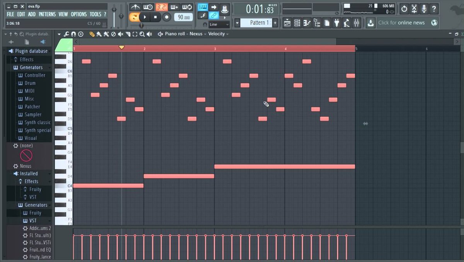Click the Undo history circular arrow icon
464x262 pixels.
(404, 9)
